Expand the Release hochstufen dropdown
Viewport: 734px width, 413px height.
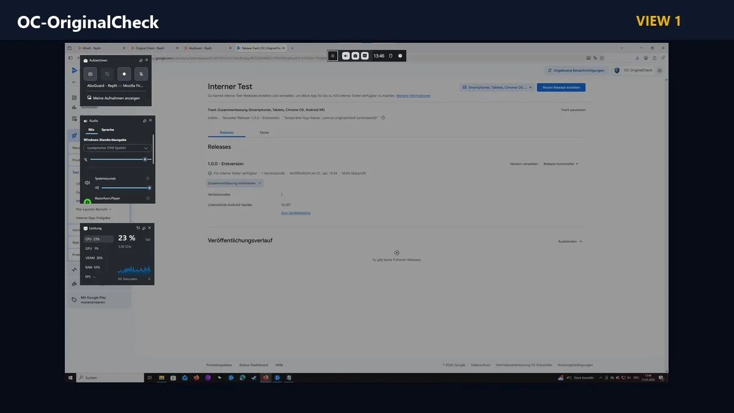[561, 164]
